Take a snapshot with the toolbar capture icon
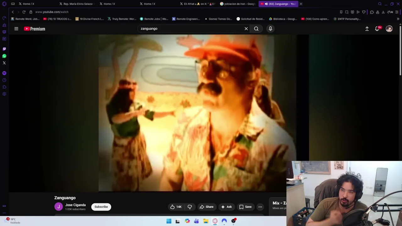Viewport: 402px width, 226px height. tap(347, 12)
